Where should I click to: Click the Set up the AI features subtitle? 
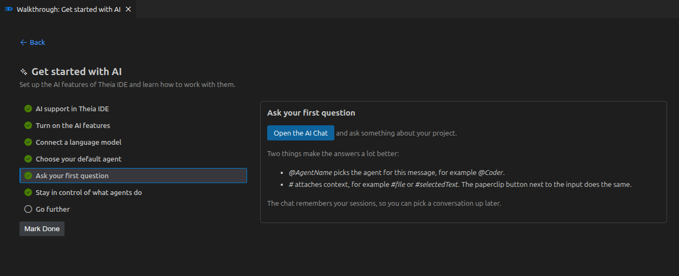127,85
